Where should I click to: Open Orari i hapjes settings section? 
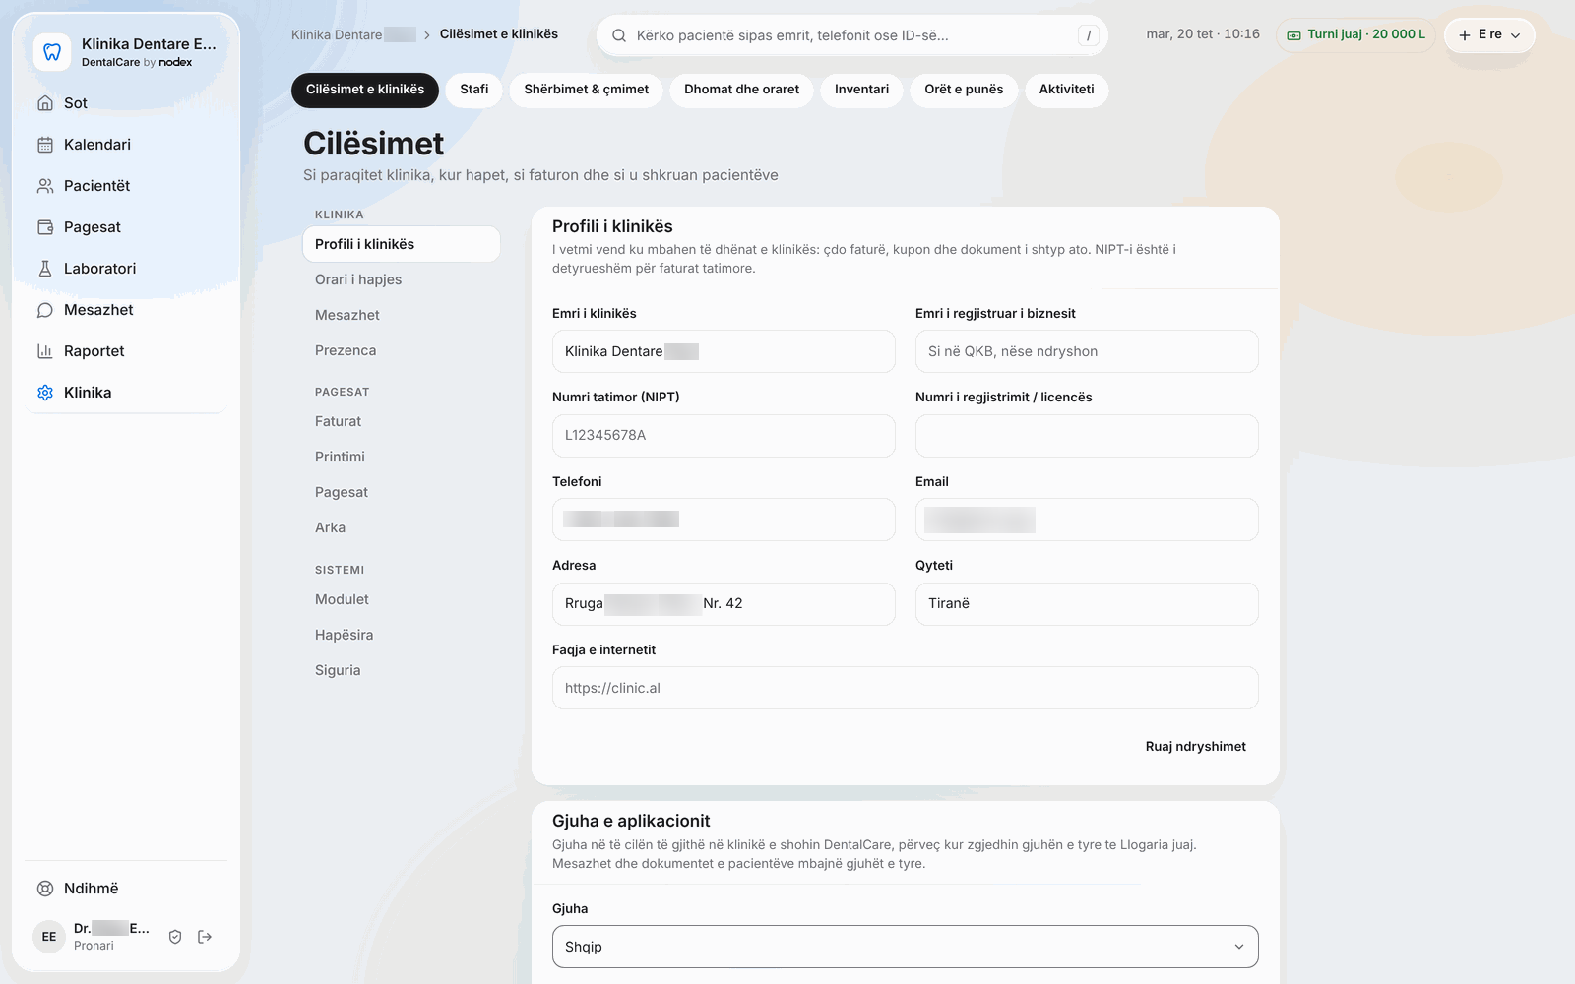click(x=402, y=279)
